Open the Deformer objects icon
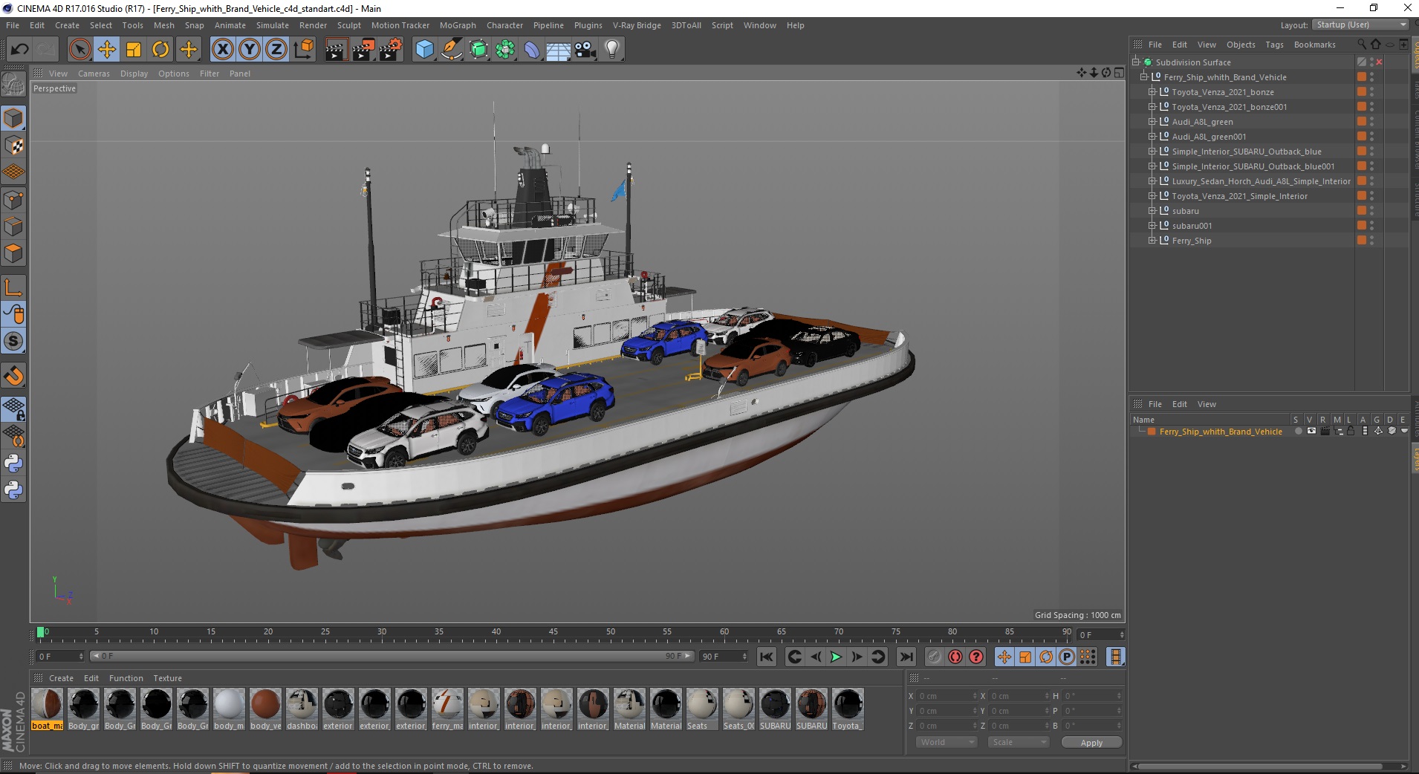Viewport: 1419px width, 774px height. [x=532, y=50]
